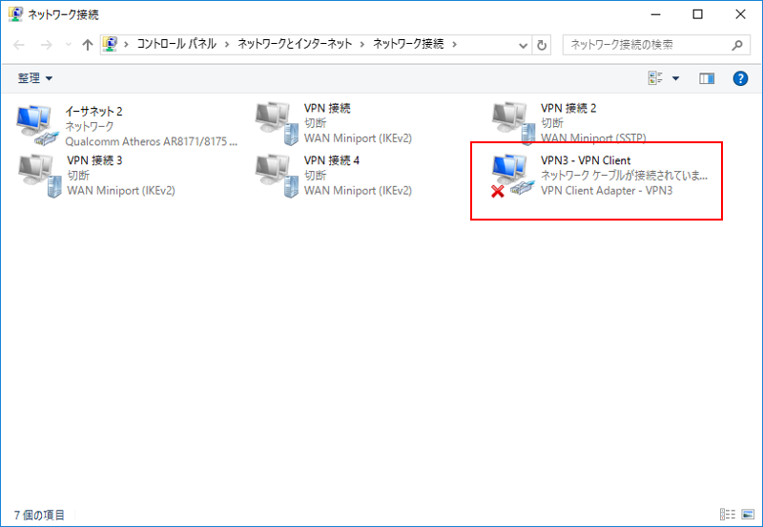
Task: Close the ネットワーク接続 window
Action: [x=740, y=14]
